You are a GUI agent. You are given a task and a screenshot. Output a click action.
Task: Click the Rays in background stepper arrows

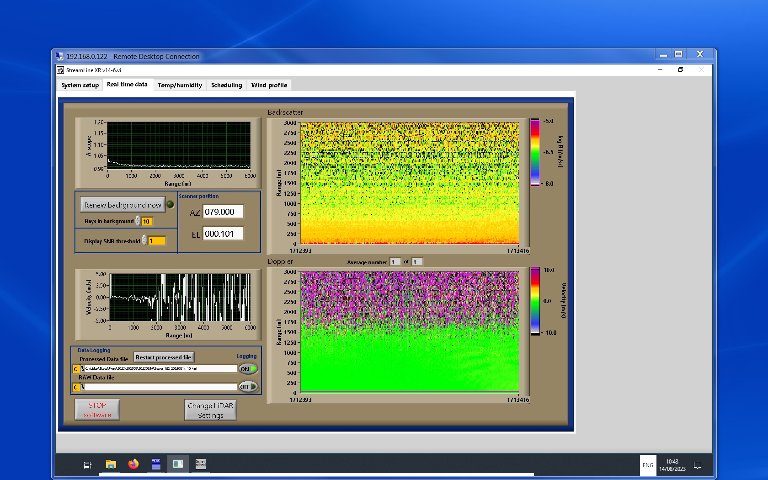pos(138,221)
